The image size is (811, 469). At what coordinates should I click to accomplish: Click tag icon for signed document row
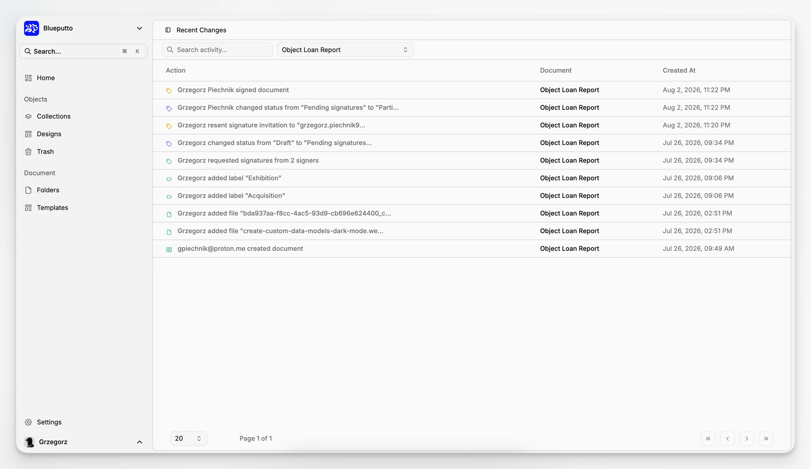(x=169, y=91)
